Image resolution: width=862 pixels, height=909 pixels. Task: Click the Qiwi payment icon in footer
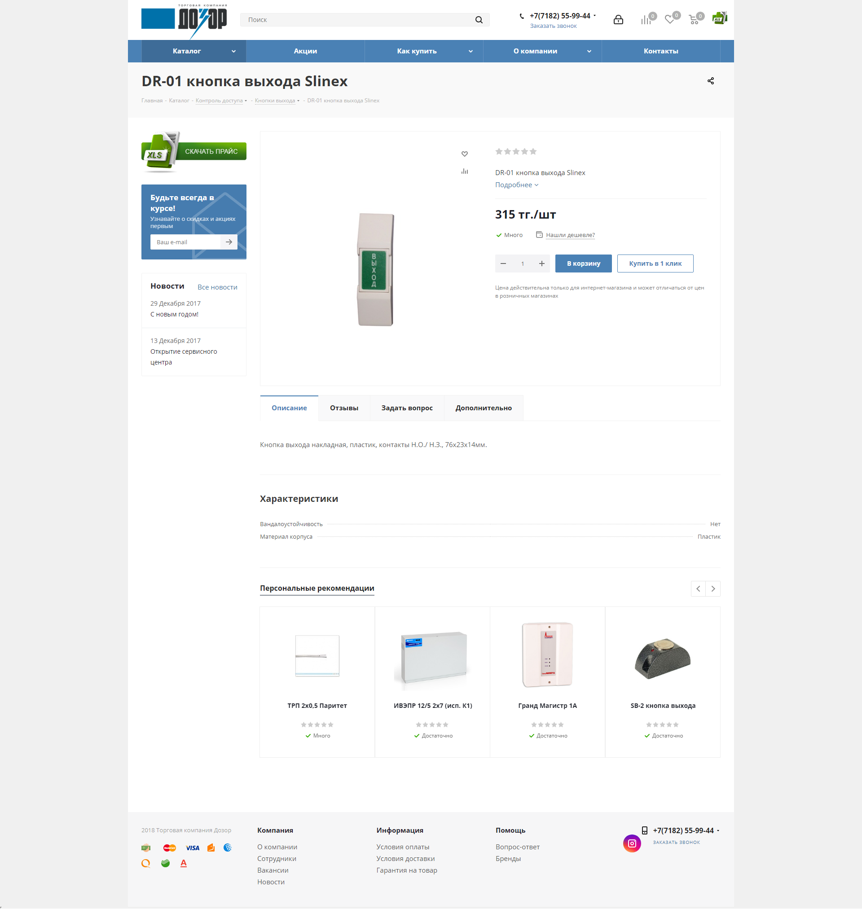tap(145, 864)
